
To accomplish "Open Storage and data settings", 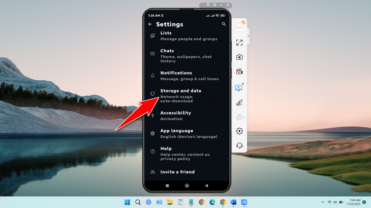I will click(187, 95).
